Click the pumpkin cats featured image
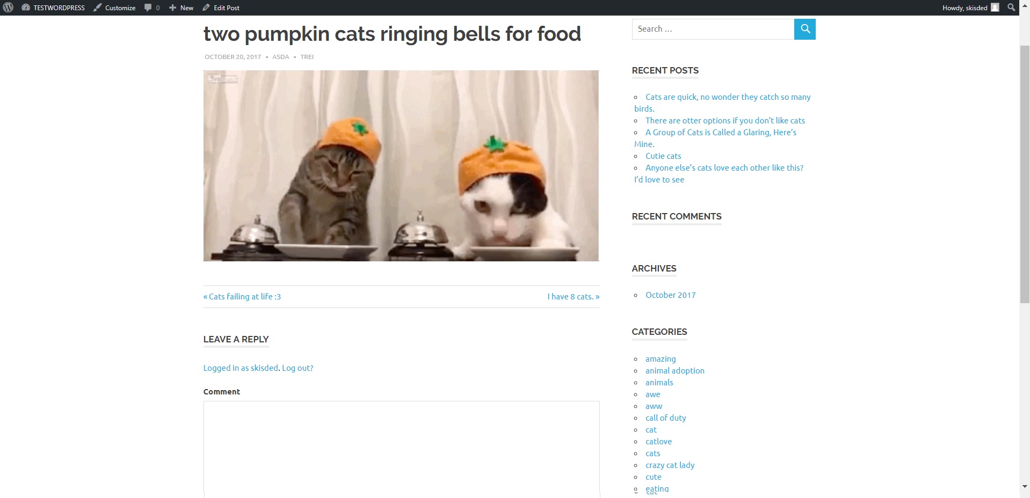The width and height of the screenshot is (1030, 498). pos(401,165)
